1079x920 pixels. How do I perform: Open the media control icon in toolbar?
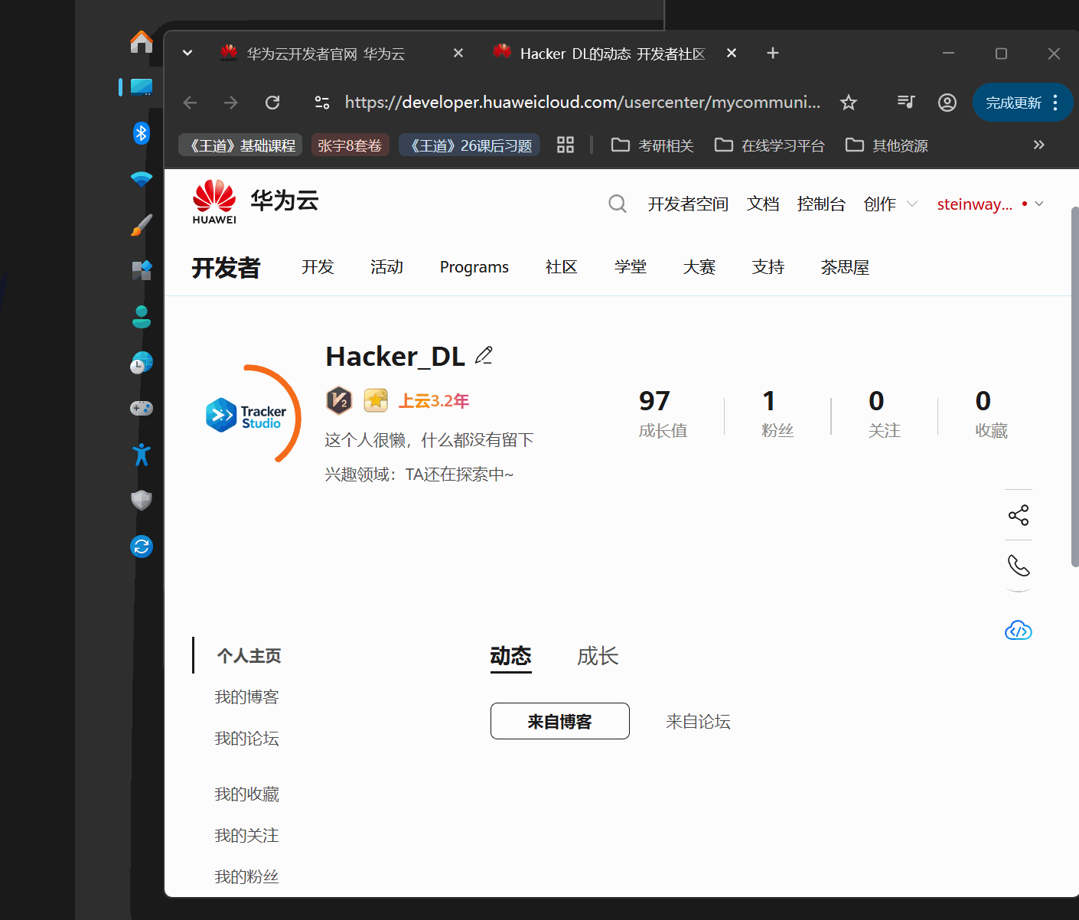(906, 102)
